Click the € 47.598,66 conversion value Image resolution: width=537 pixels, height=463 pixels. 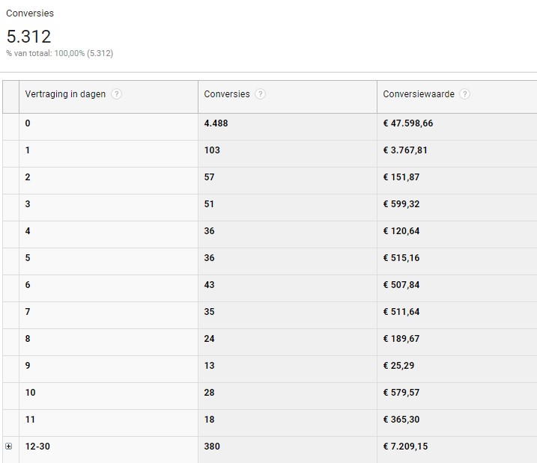(x=408, y=123)
